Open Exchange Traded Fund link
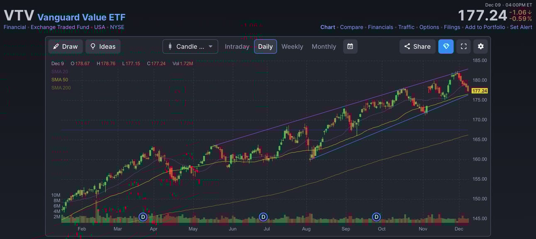The image size is (536, 239). [60, 27]
